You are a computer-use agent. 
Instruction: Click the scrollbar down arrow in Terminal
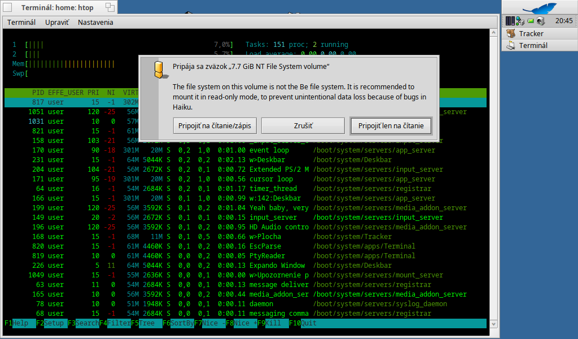click(493, 324)
